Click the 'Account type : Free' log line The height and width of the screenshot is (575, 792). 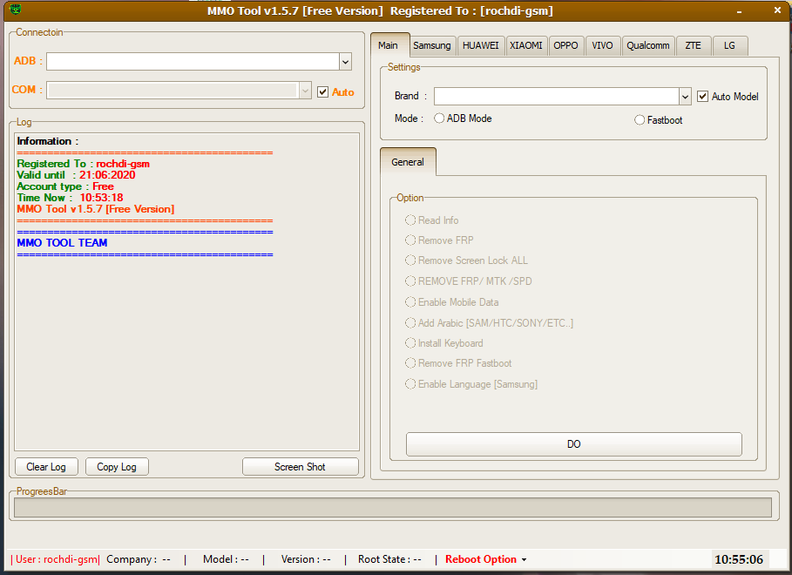point(65,186)
